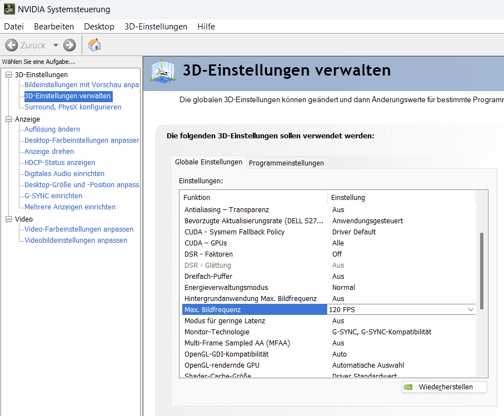Select Modus für geringe Latenz row
Viewport: 504px width, 416px height.
tap(328, 321)
